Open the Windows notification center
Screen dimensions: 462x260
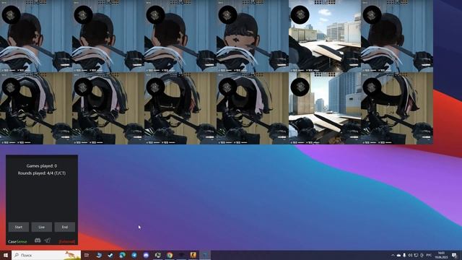[454, 255]
